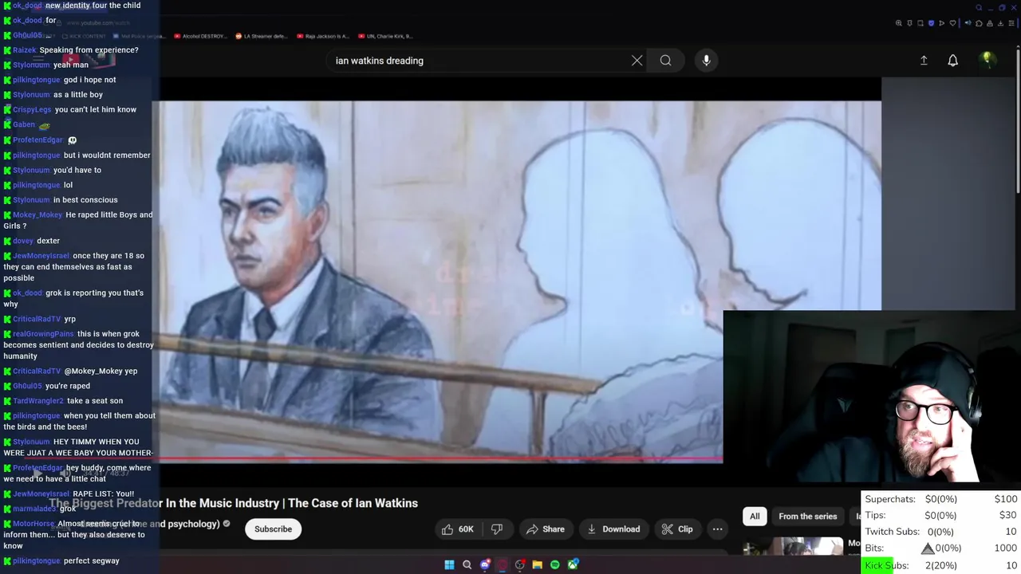Click the video title about Ian Watkins
Viewport: 1021px width, 574px height.
[234, 503]
